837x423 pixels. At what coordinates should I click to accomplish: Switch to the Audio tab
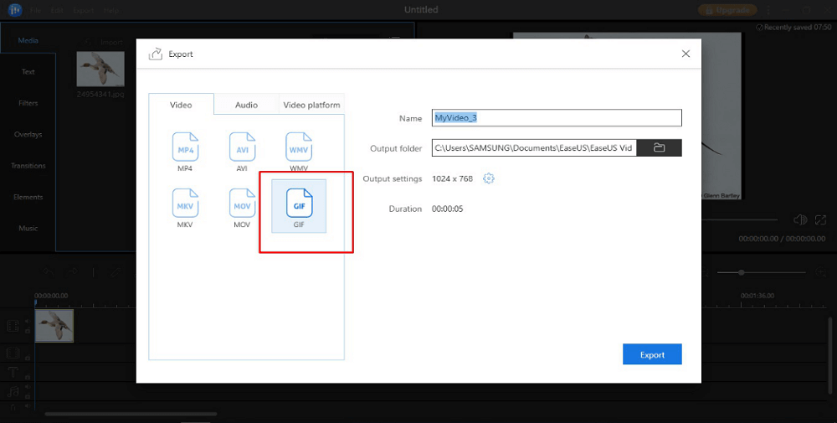(246, 105)
